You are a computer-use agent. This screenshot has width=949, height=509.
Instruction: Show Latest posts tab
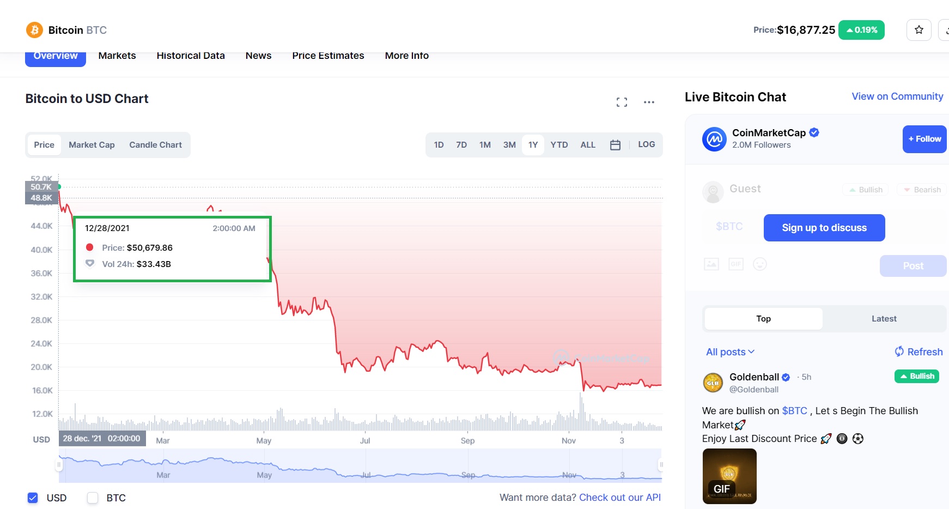[884, 319]
